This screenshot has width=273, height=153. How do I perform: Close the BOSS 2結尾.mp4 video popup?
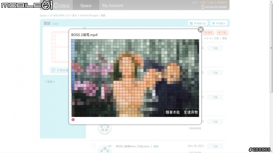coord(200,29)
